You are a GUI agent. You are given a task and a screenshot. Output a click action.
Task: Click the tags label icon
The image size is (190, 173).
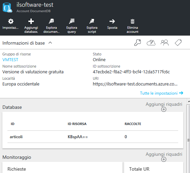tap(178, 43)
